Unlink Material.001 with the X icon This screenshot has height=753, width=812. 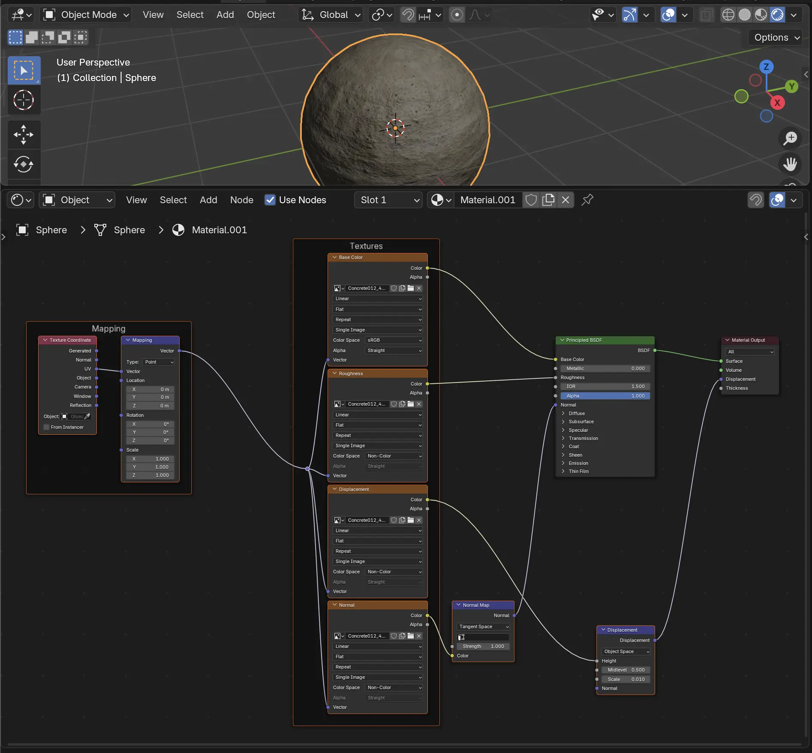565,200
